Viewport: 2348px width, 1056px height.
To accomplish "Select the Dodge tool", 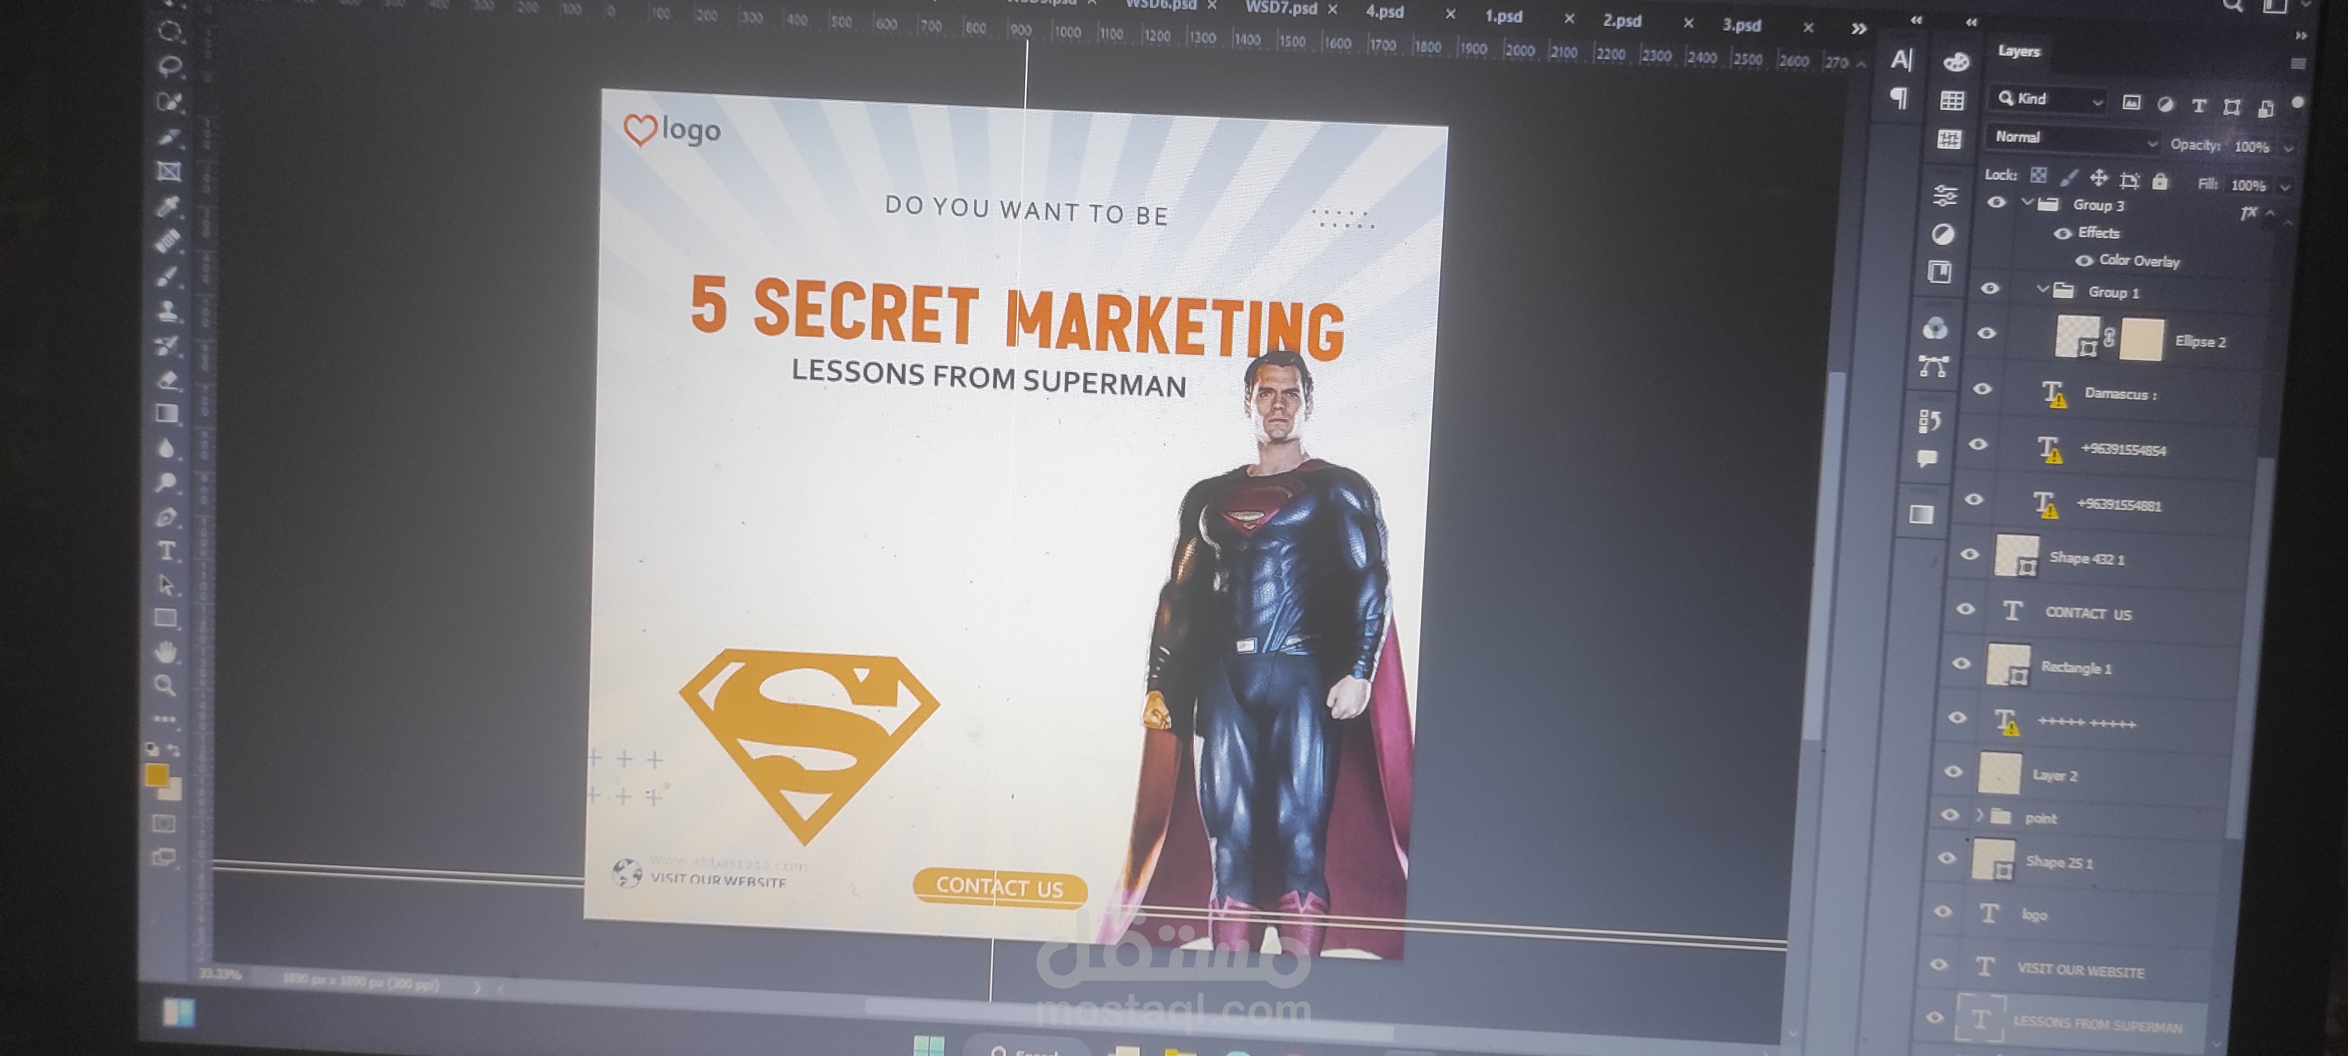I will click(x=166, y=483).
